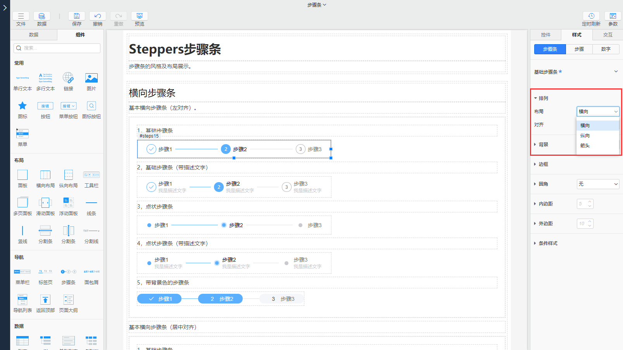Click the Save (保存) toolbar icon
This screenshot has height=350, width=623.
point(77,16)
